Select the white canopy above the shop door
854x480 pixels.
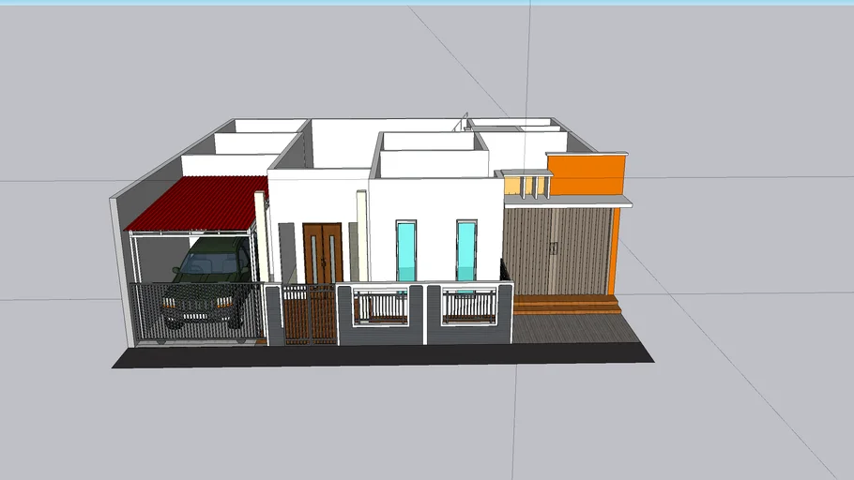coord(568,202)
